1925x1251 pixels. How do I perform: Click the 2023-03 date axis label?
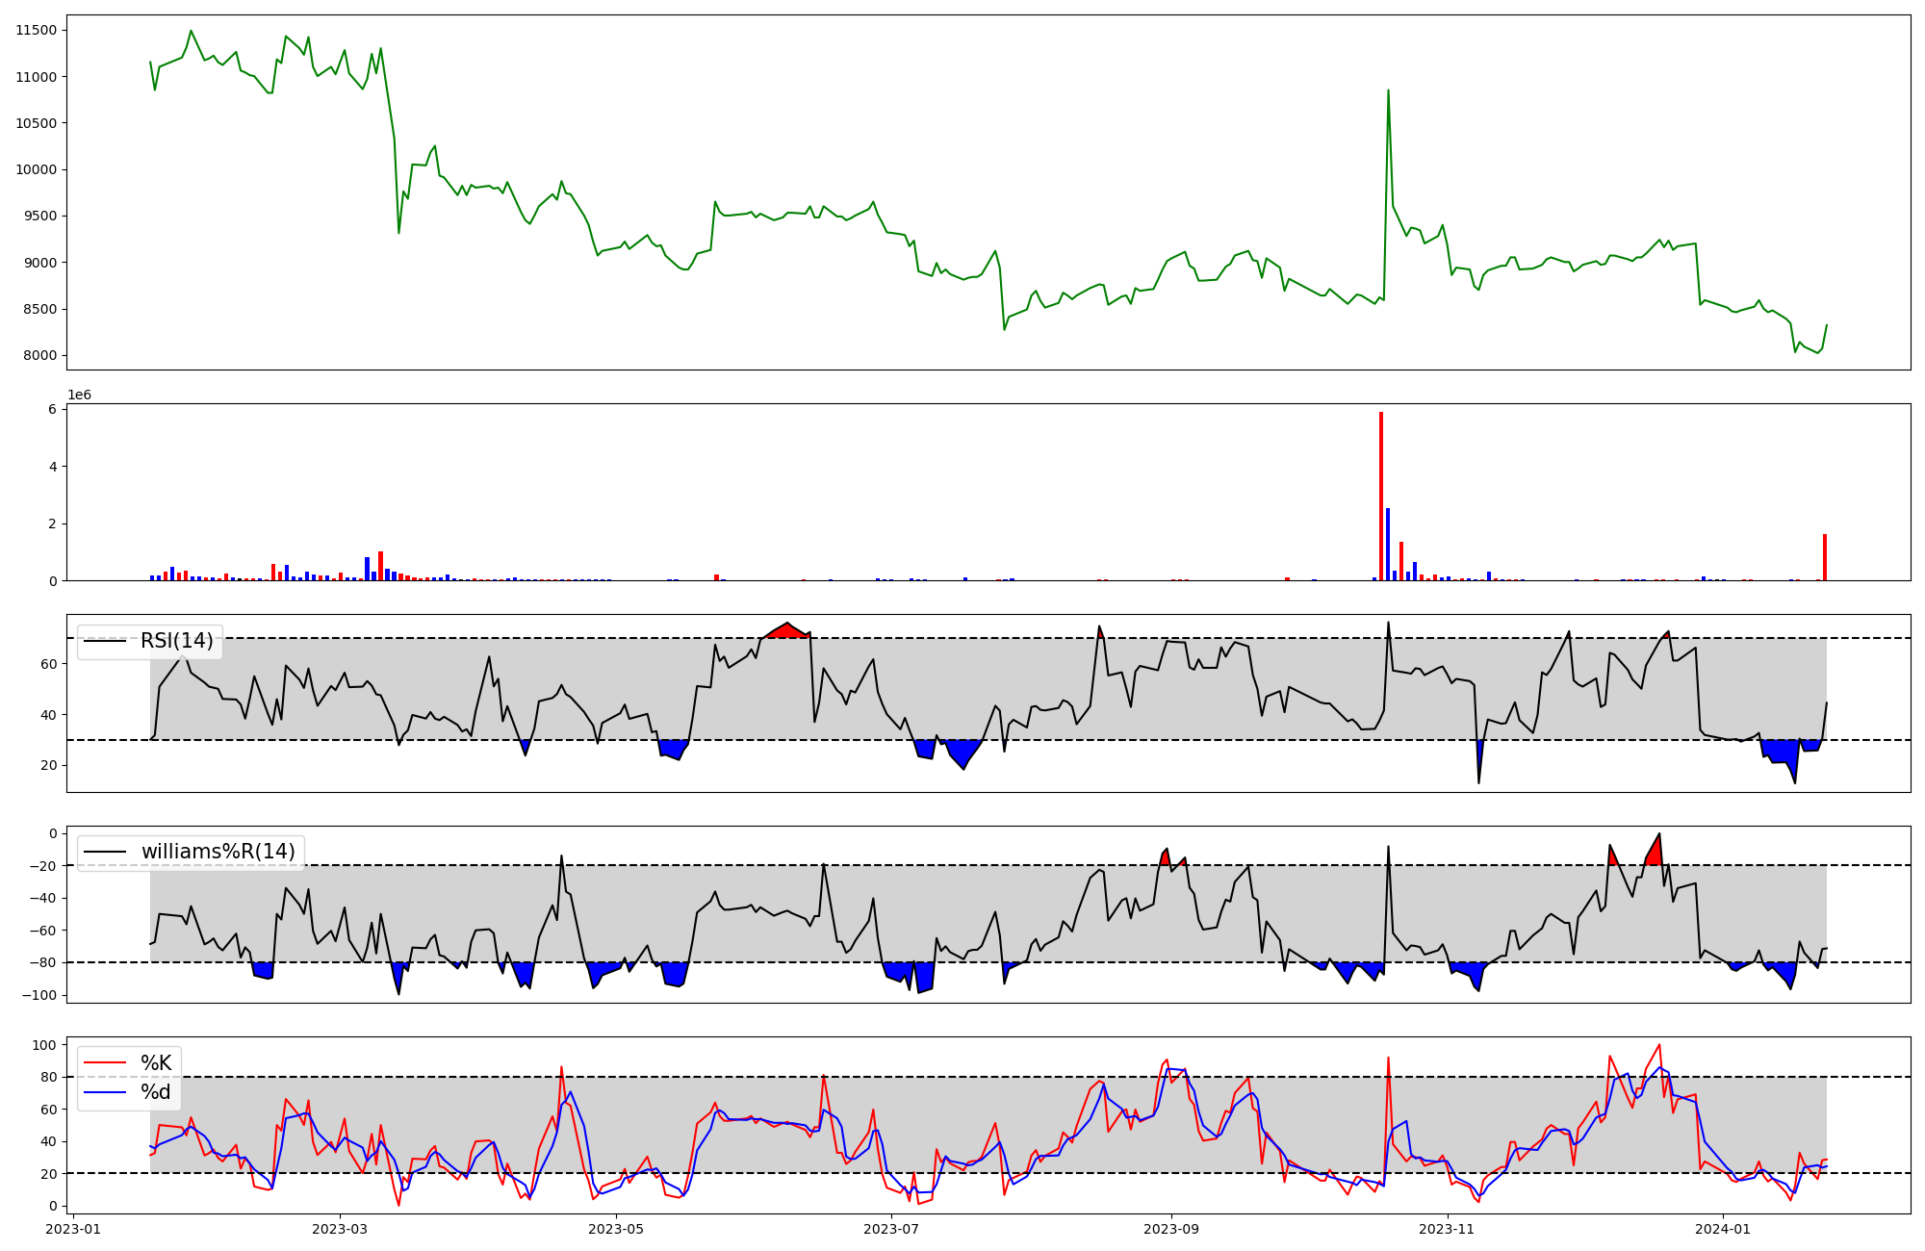click(340, 1229)
